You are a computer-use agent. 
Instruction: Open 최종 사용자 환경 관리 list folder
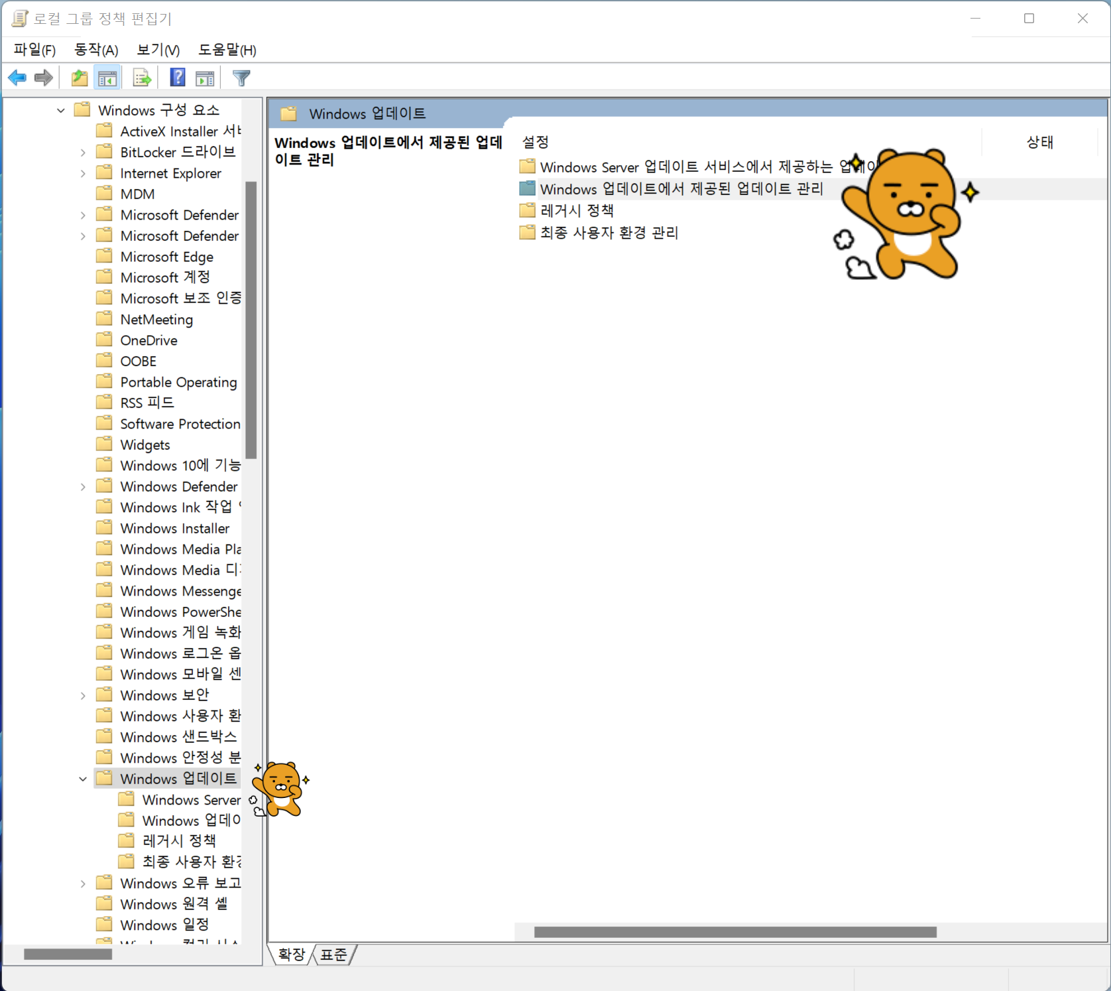coord(599,233)
